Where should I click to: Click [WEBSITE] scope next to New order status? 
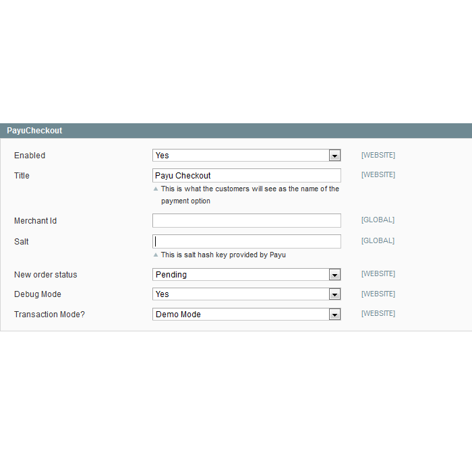(378, 273)
